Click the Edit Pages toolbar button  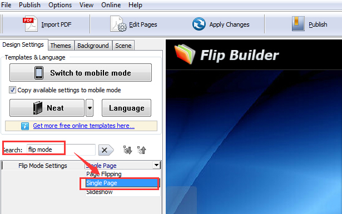tap(133, 24)
